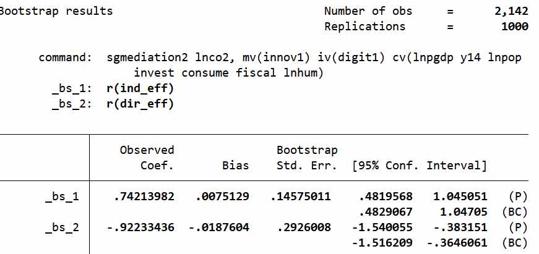Screen dimensions: 539x254
Task: Select the bias value -.0187604
Action: click(x=219, y=228)
